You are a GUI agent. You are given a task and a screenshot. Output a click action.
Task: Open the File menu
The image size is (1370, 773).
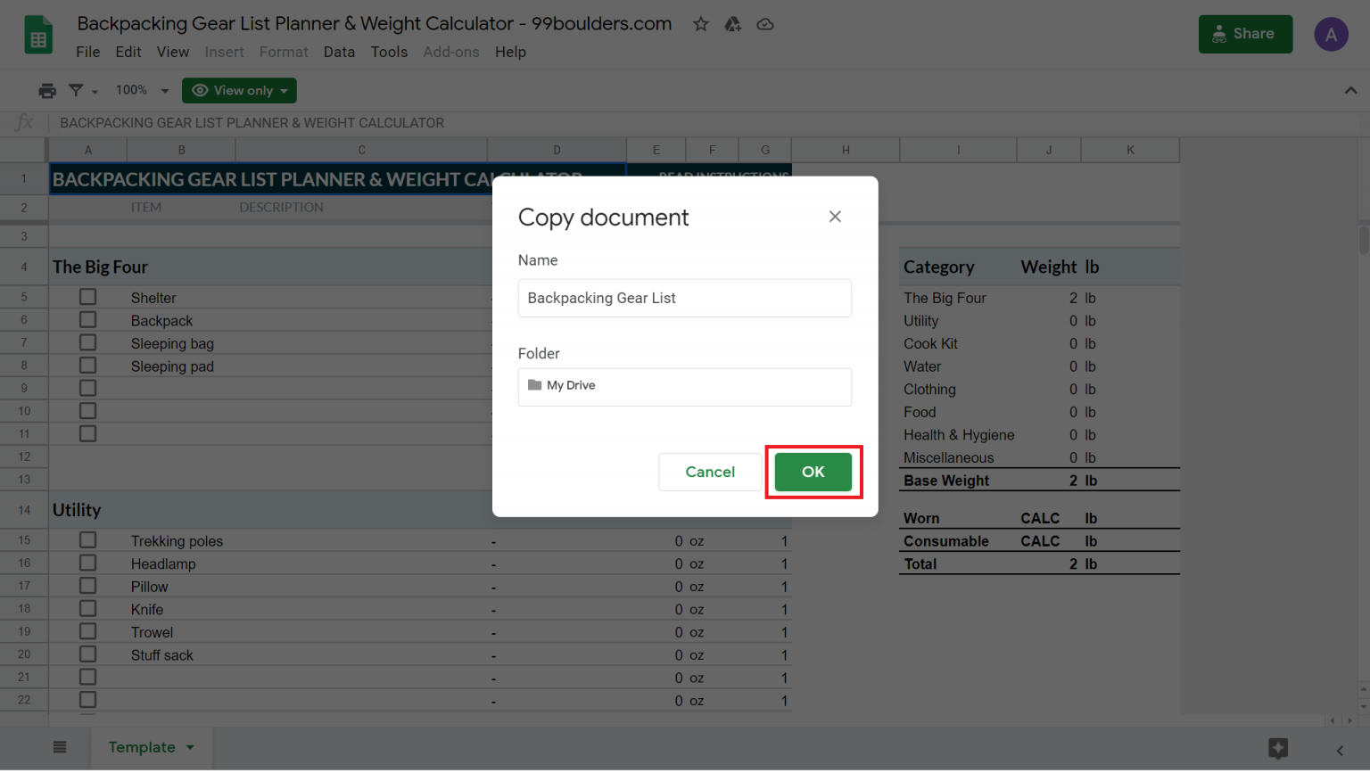click(87, 52)
